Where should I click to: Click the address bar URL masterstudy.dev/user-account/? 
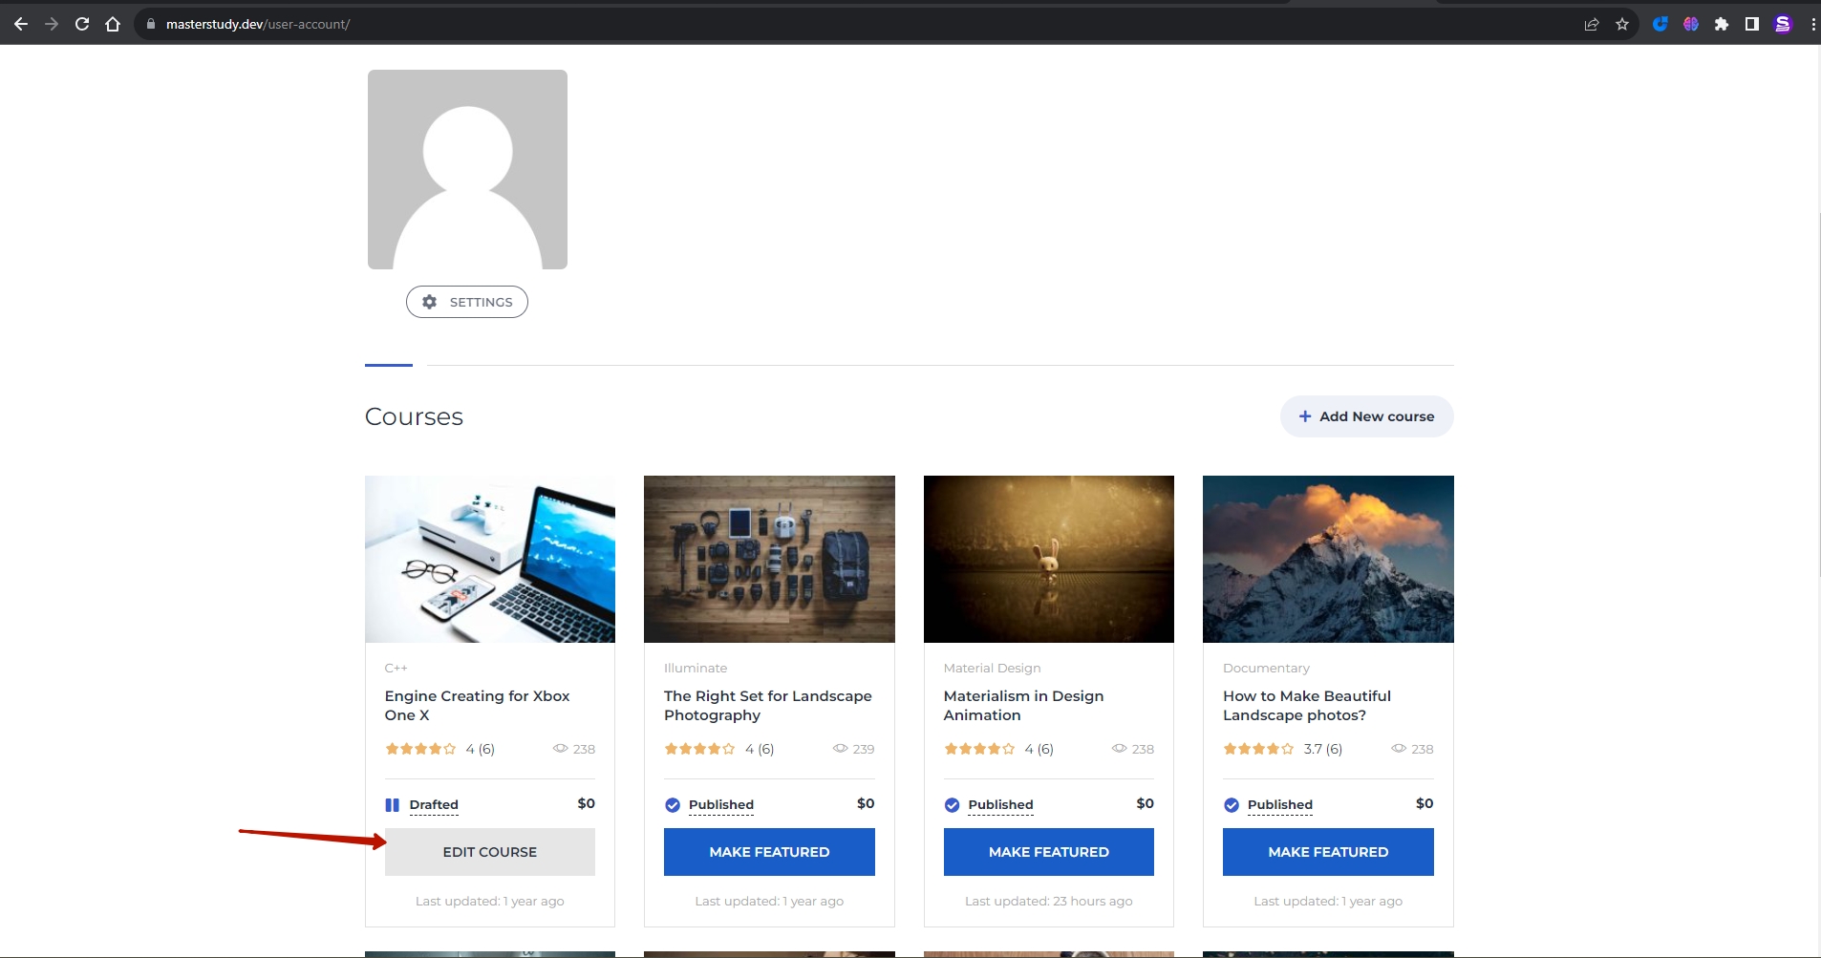pyautogui.click(x=258, y=24)
